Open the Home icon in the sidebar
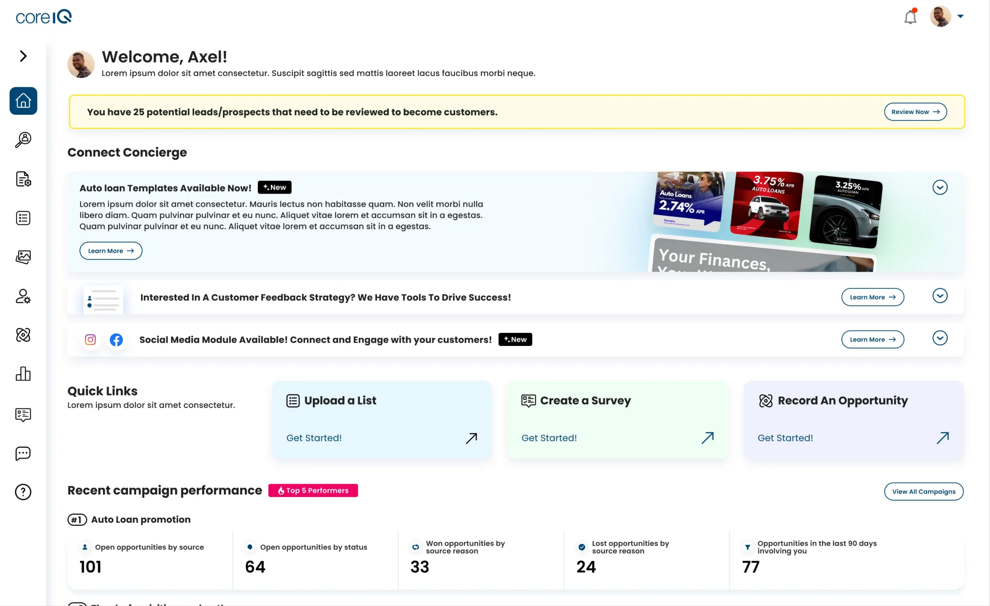Image resolution: width=990 pixels, height=606 pixels. point(23,101)
